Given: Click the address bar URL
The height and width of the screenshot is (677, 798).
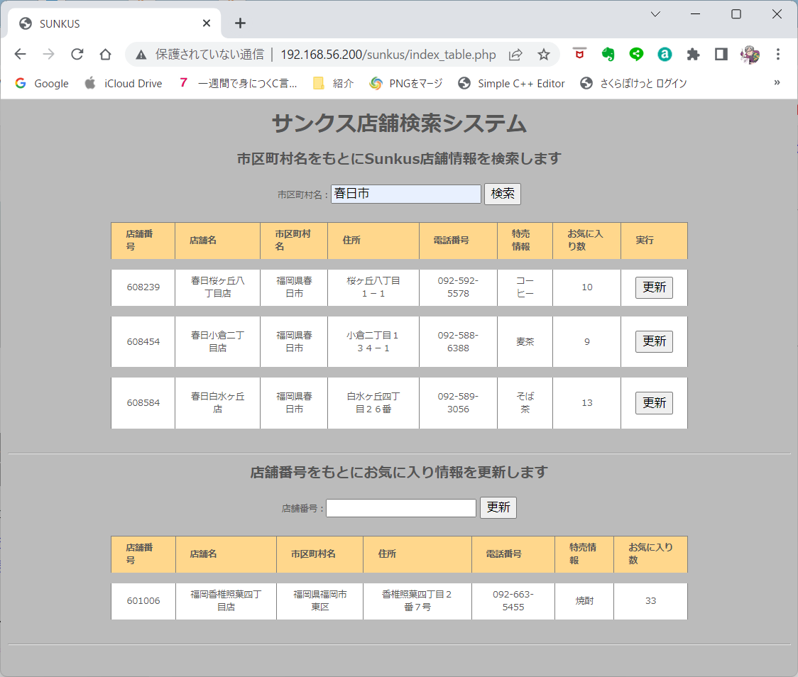Looking at the screenshot, I should point(388,55).
